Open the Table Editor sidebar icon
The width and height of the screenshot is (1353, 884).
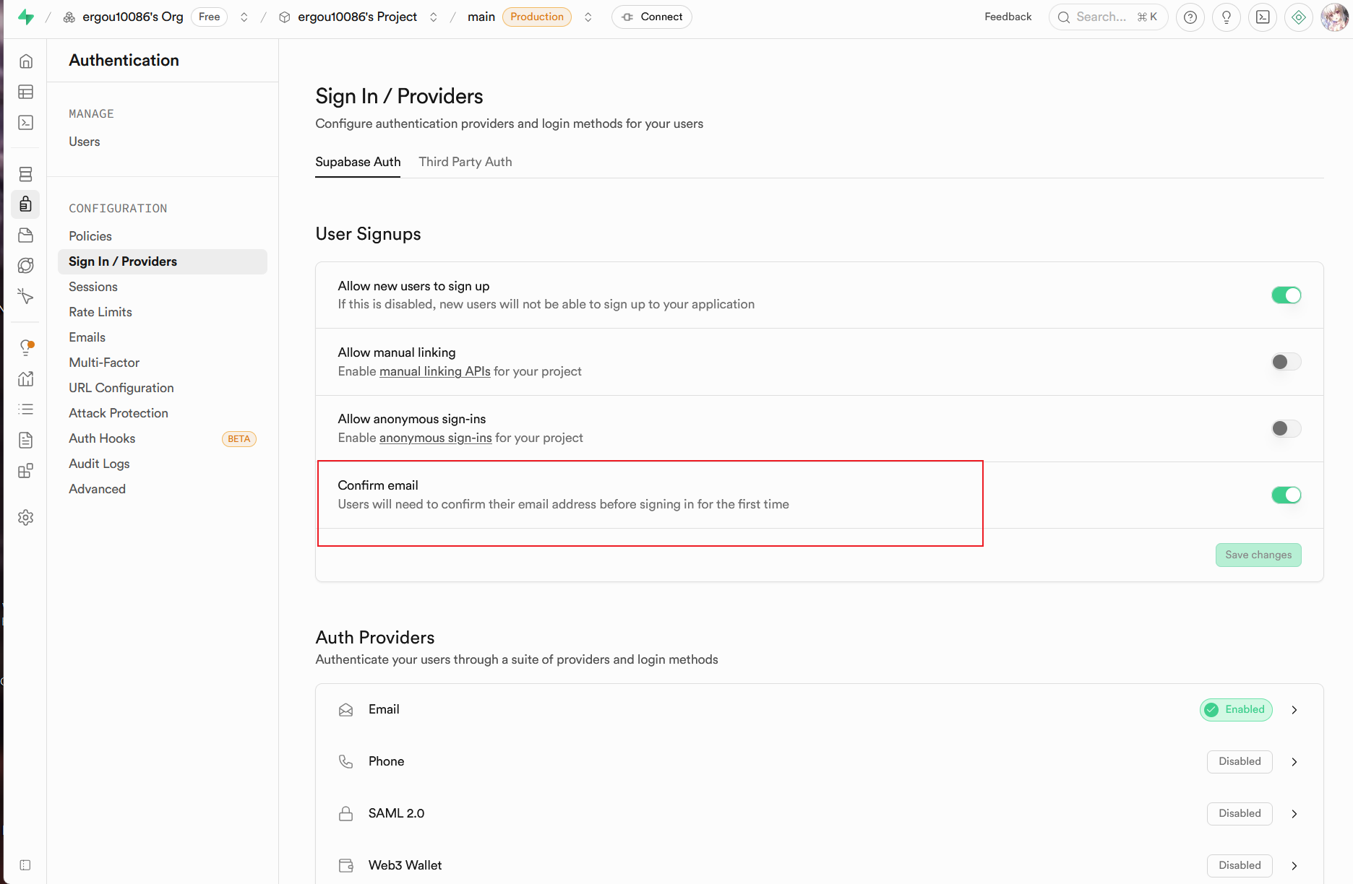[26, 92]
